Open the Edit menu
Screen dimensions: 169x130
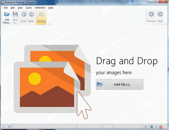pos(13,8)
